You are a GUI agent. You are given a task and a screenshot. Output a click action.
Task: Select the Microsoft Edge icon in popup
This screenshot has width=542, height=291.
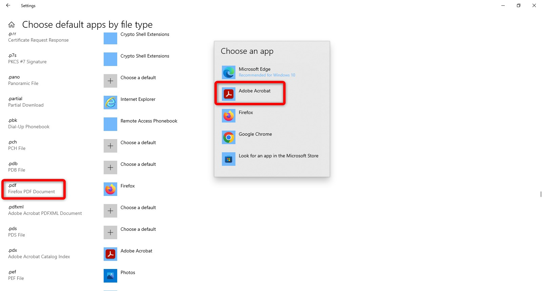(x=229, y=72)
